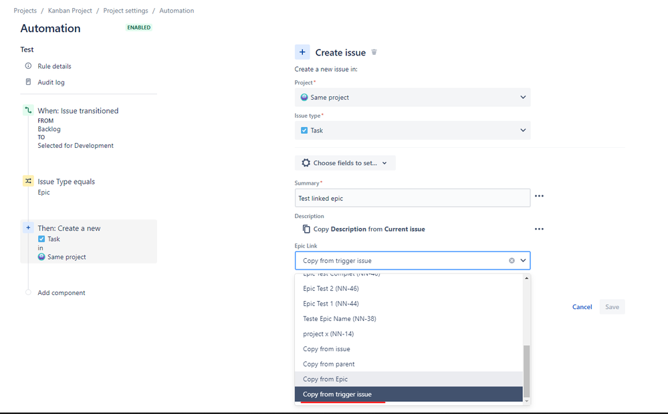Viewport: 668px width, 414px height.
Task: Select Teste Epic Name (NN-38) option
Action: pyautogui.click(x=409, y=318)
